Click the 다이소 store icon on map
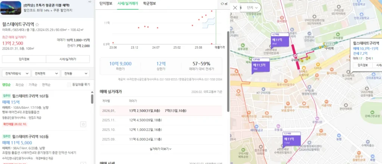Screen dimensions: 382x164 pos(318,65)
